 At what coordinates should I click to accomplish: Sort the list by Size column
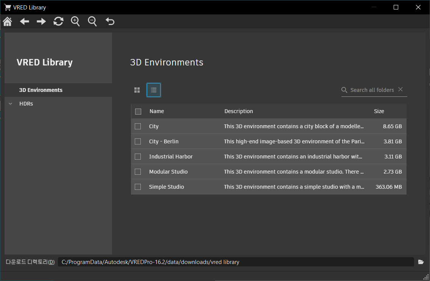pyautogui.click(x=379, y=111)
